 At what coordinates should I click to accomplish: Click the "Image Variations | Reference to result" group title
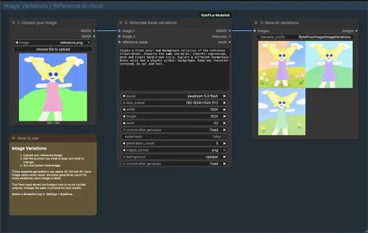pyautogui.click(x=53, y=6)
